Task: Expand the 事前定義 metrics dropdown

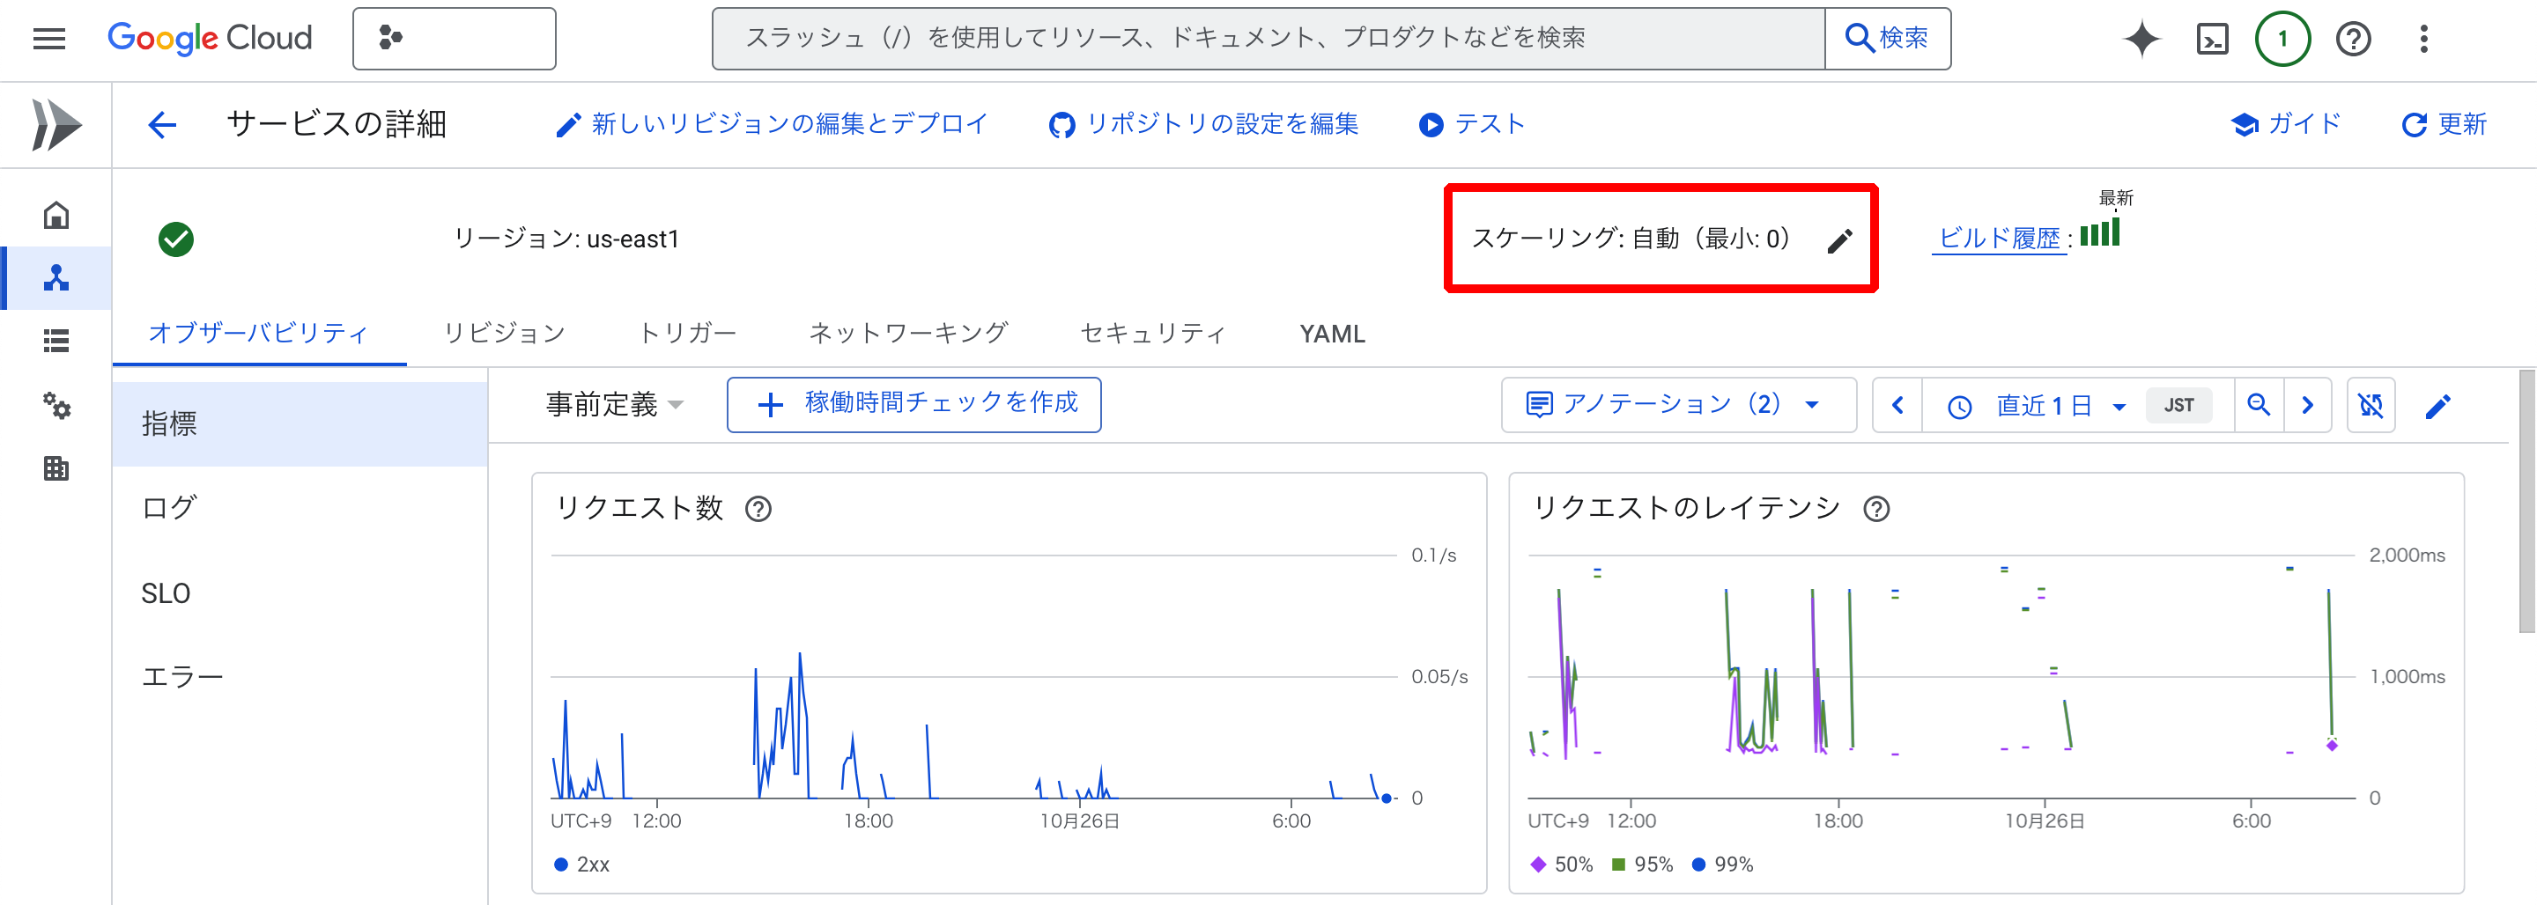Action: pyautogui.click(x=612, y=404)
